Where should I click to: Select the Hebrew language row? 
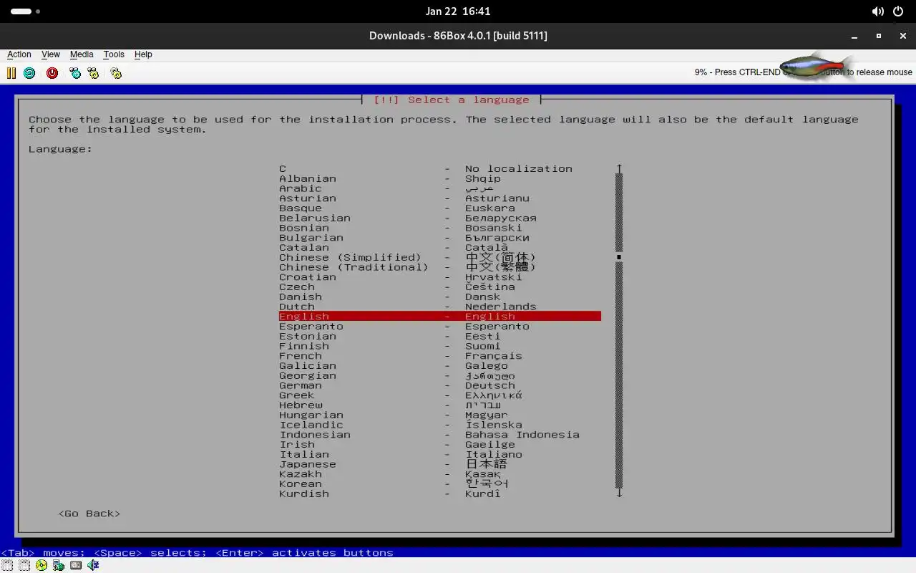click(x=440, y=405)
